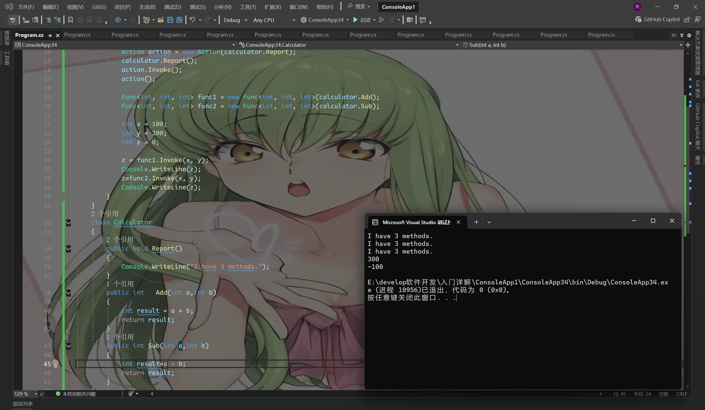Click the 未找到相关问题 status indicator

(x=76, y=394)
